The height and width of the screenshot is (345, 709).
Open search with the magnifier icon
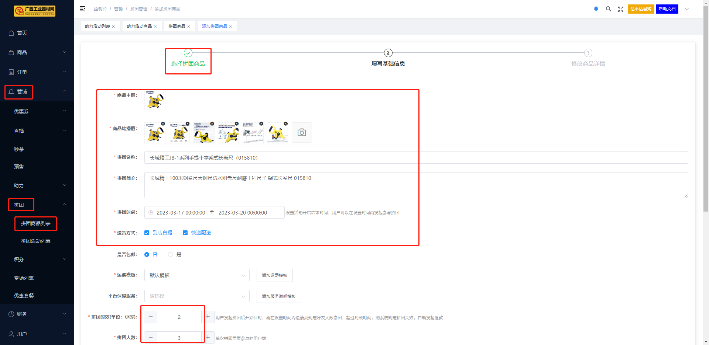(608, 9)
